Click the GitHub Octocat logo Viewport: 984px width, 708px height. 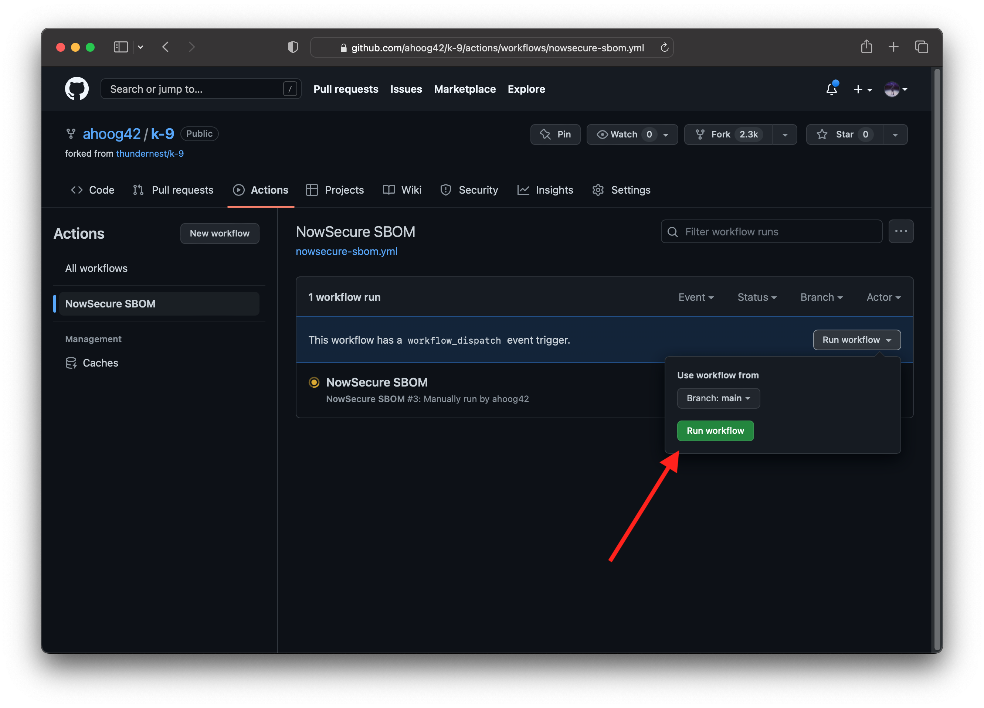pyautogui.click(x=77, y=89)
